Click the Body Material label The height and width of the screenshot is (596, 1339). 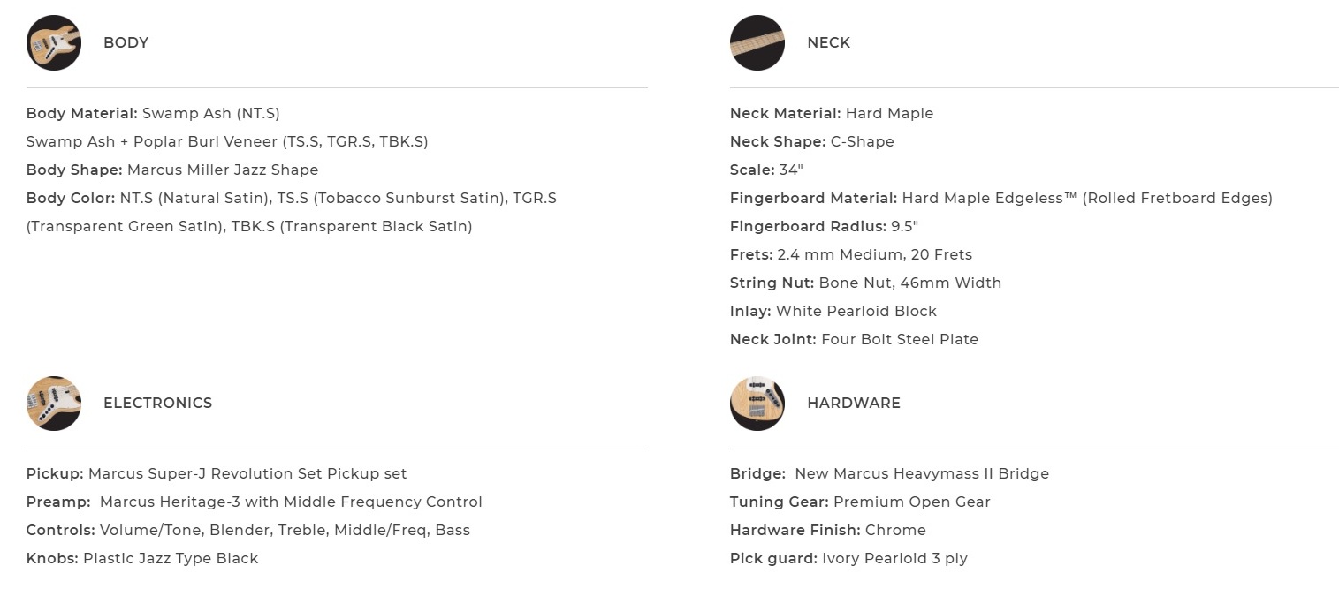81,113
